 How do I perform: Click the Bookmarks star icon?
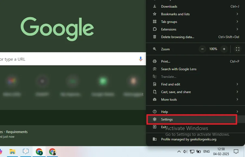[x=155, y=14]
